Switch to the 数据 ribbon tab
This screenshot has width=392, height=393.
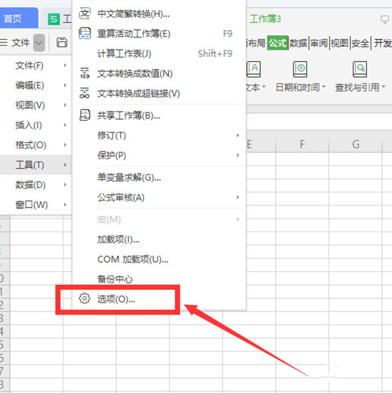coord(298,43)
